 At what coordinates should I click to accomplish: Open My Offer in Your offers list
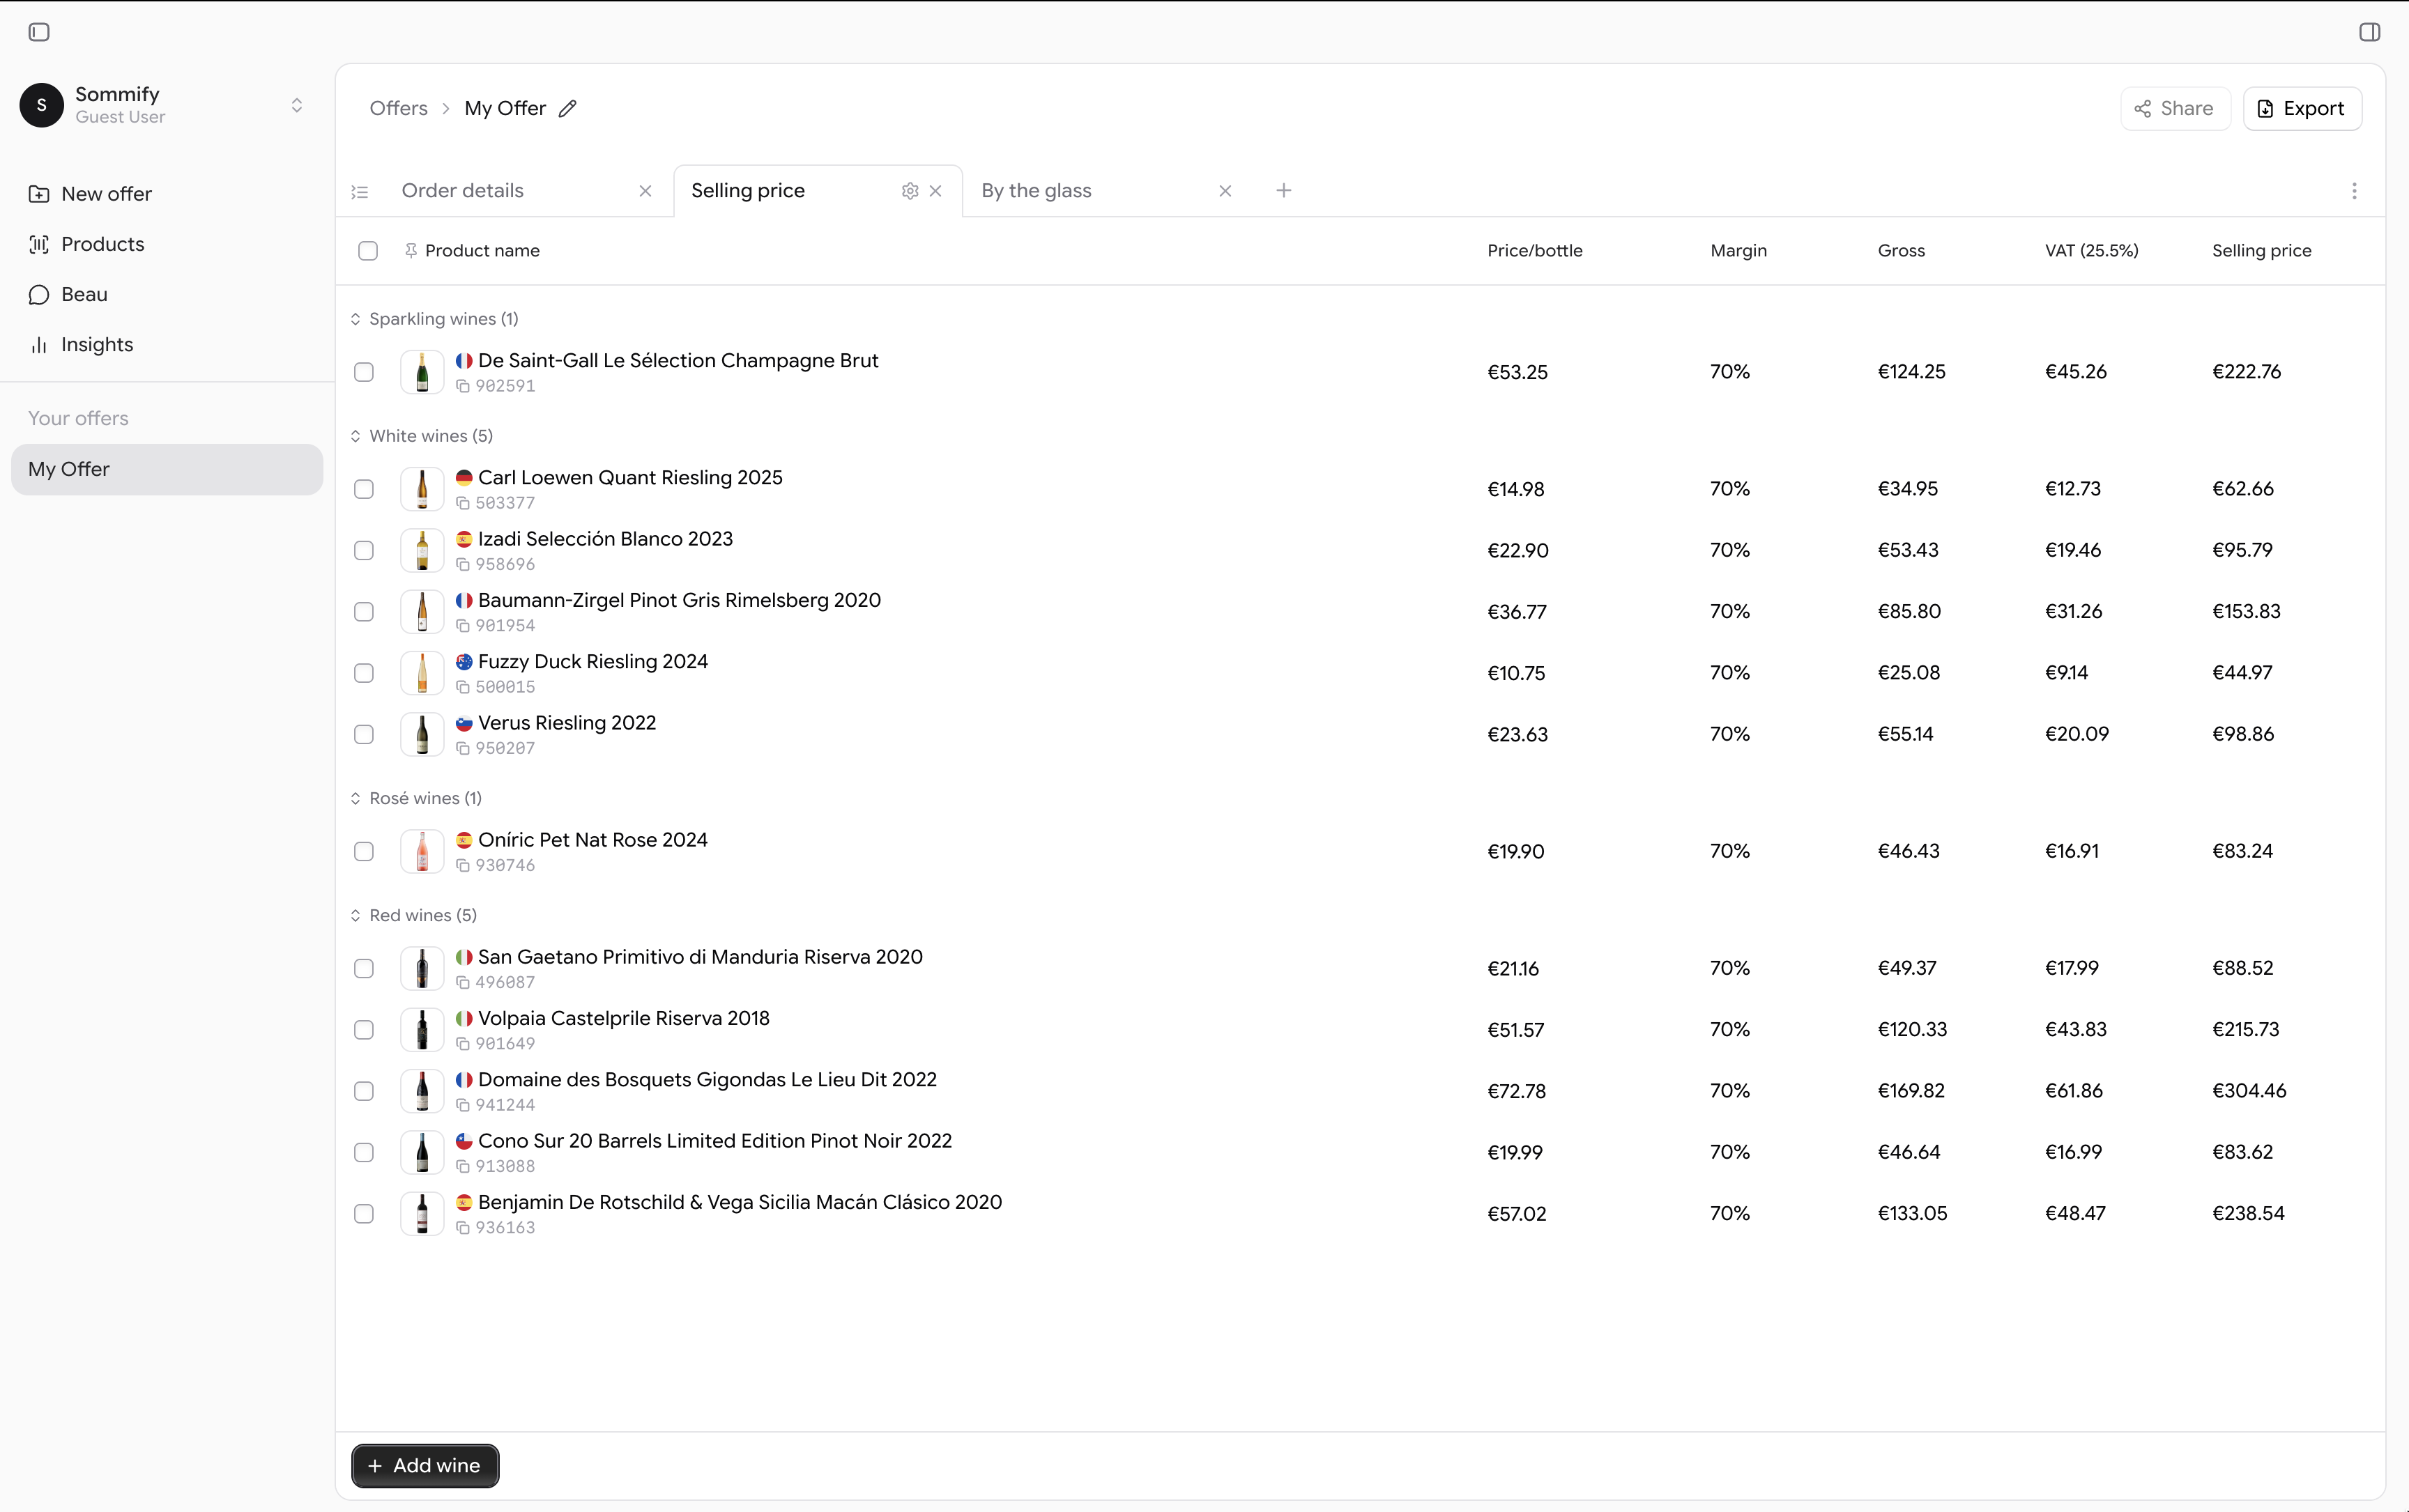[x=167, y=469]
